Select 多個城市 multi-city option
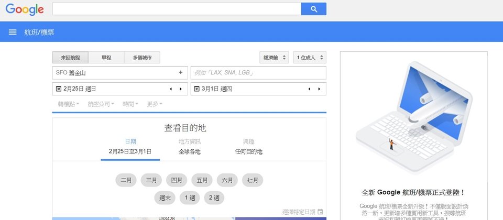Screen dimensions: 503x220 click(142, 58)
